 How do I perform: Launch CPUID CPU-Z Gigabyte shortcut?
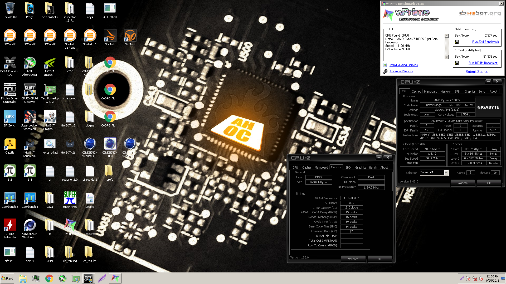pyautogui.click(x=30, y=93)
